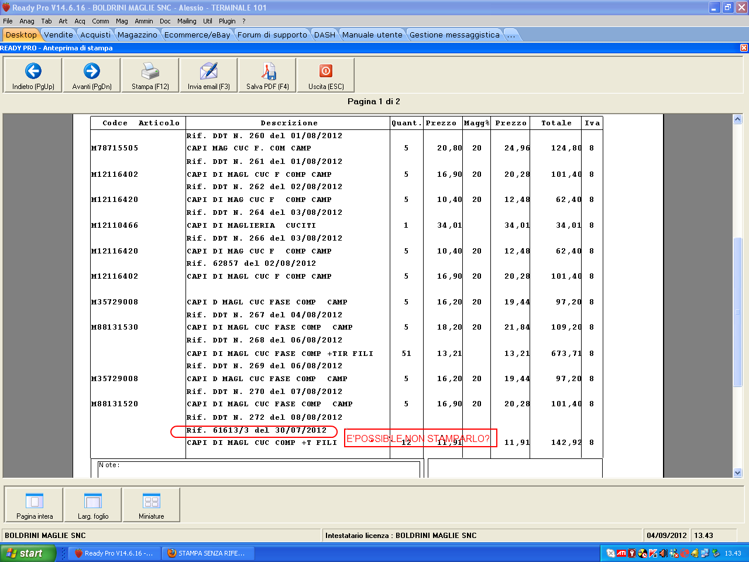749x562 pixels.
Task: Open the Acq menu
Action: coord(80,21)
